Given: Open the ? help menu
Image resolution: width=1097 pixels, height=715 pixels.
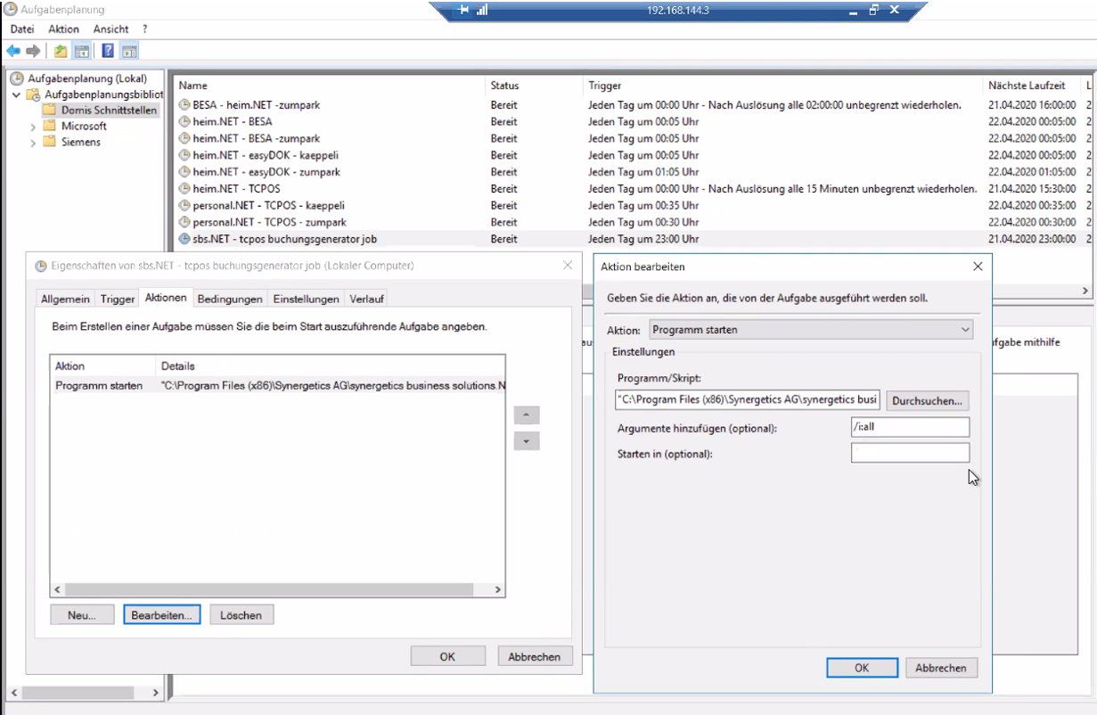Looking at the screenshot, I should pyautogui.click(x=145, y=29).
